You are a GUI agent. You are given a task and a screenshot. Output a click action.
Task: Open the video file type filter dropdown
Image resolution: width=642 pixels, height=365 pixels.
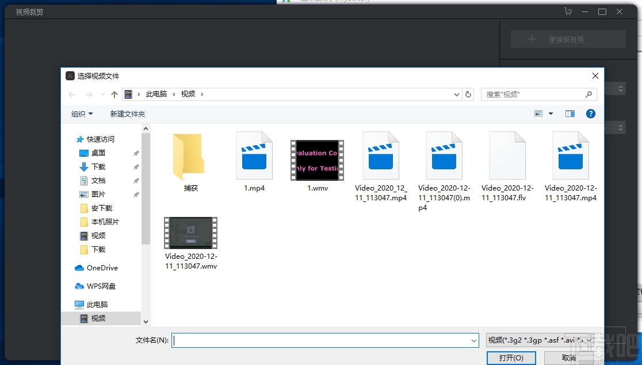(x=539, y=340)
